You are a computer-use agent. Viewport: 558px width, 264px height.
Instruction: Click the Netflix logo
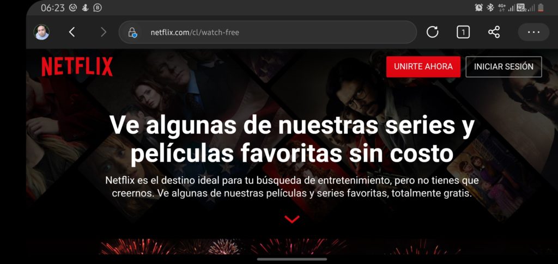coord(77,66)
